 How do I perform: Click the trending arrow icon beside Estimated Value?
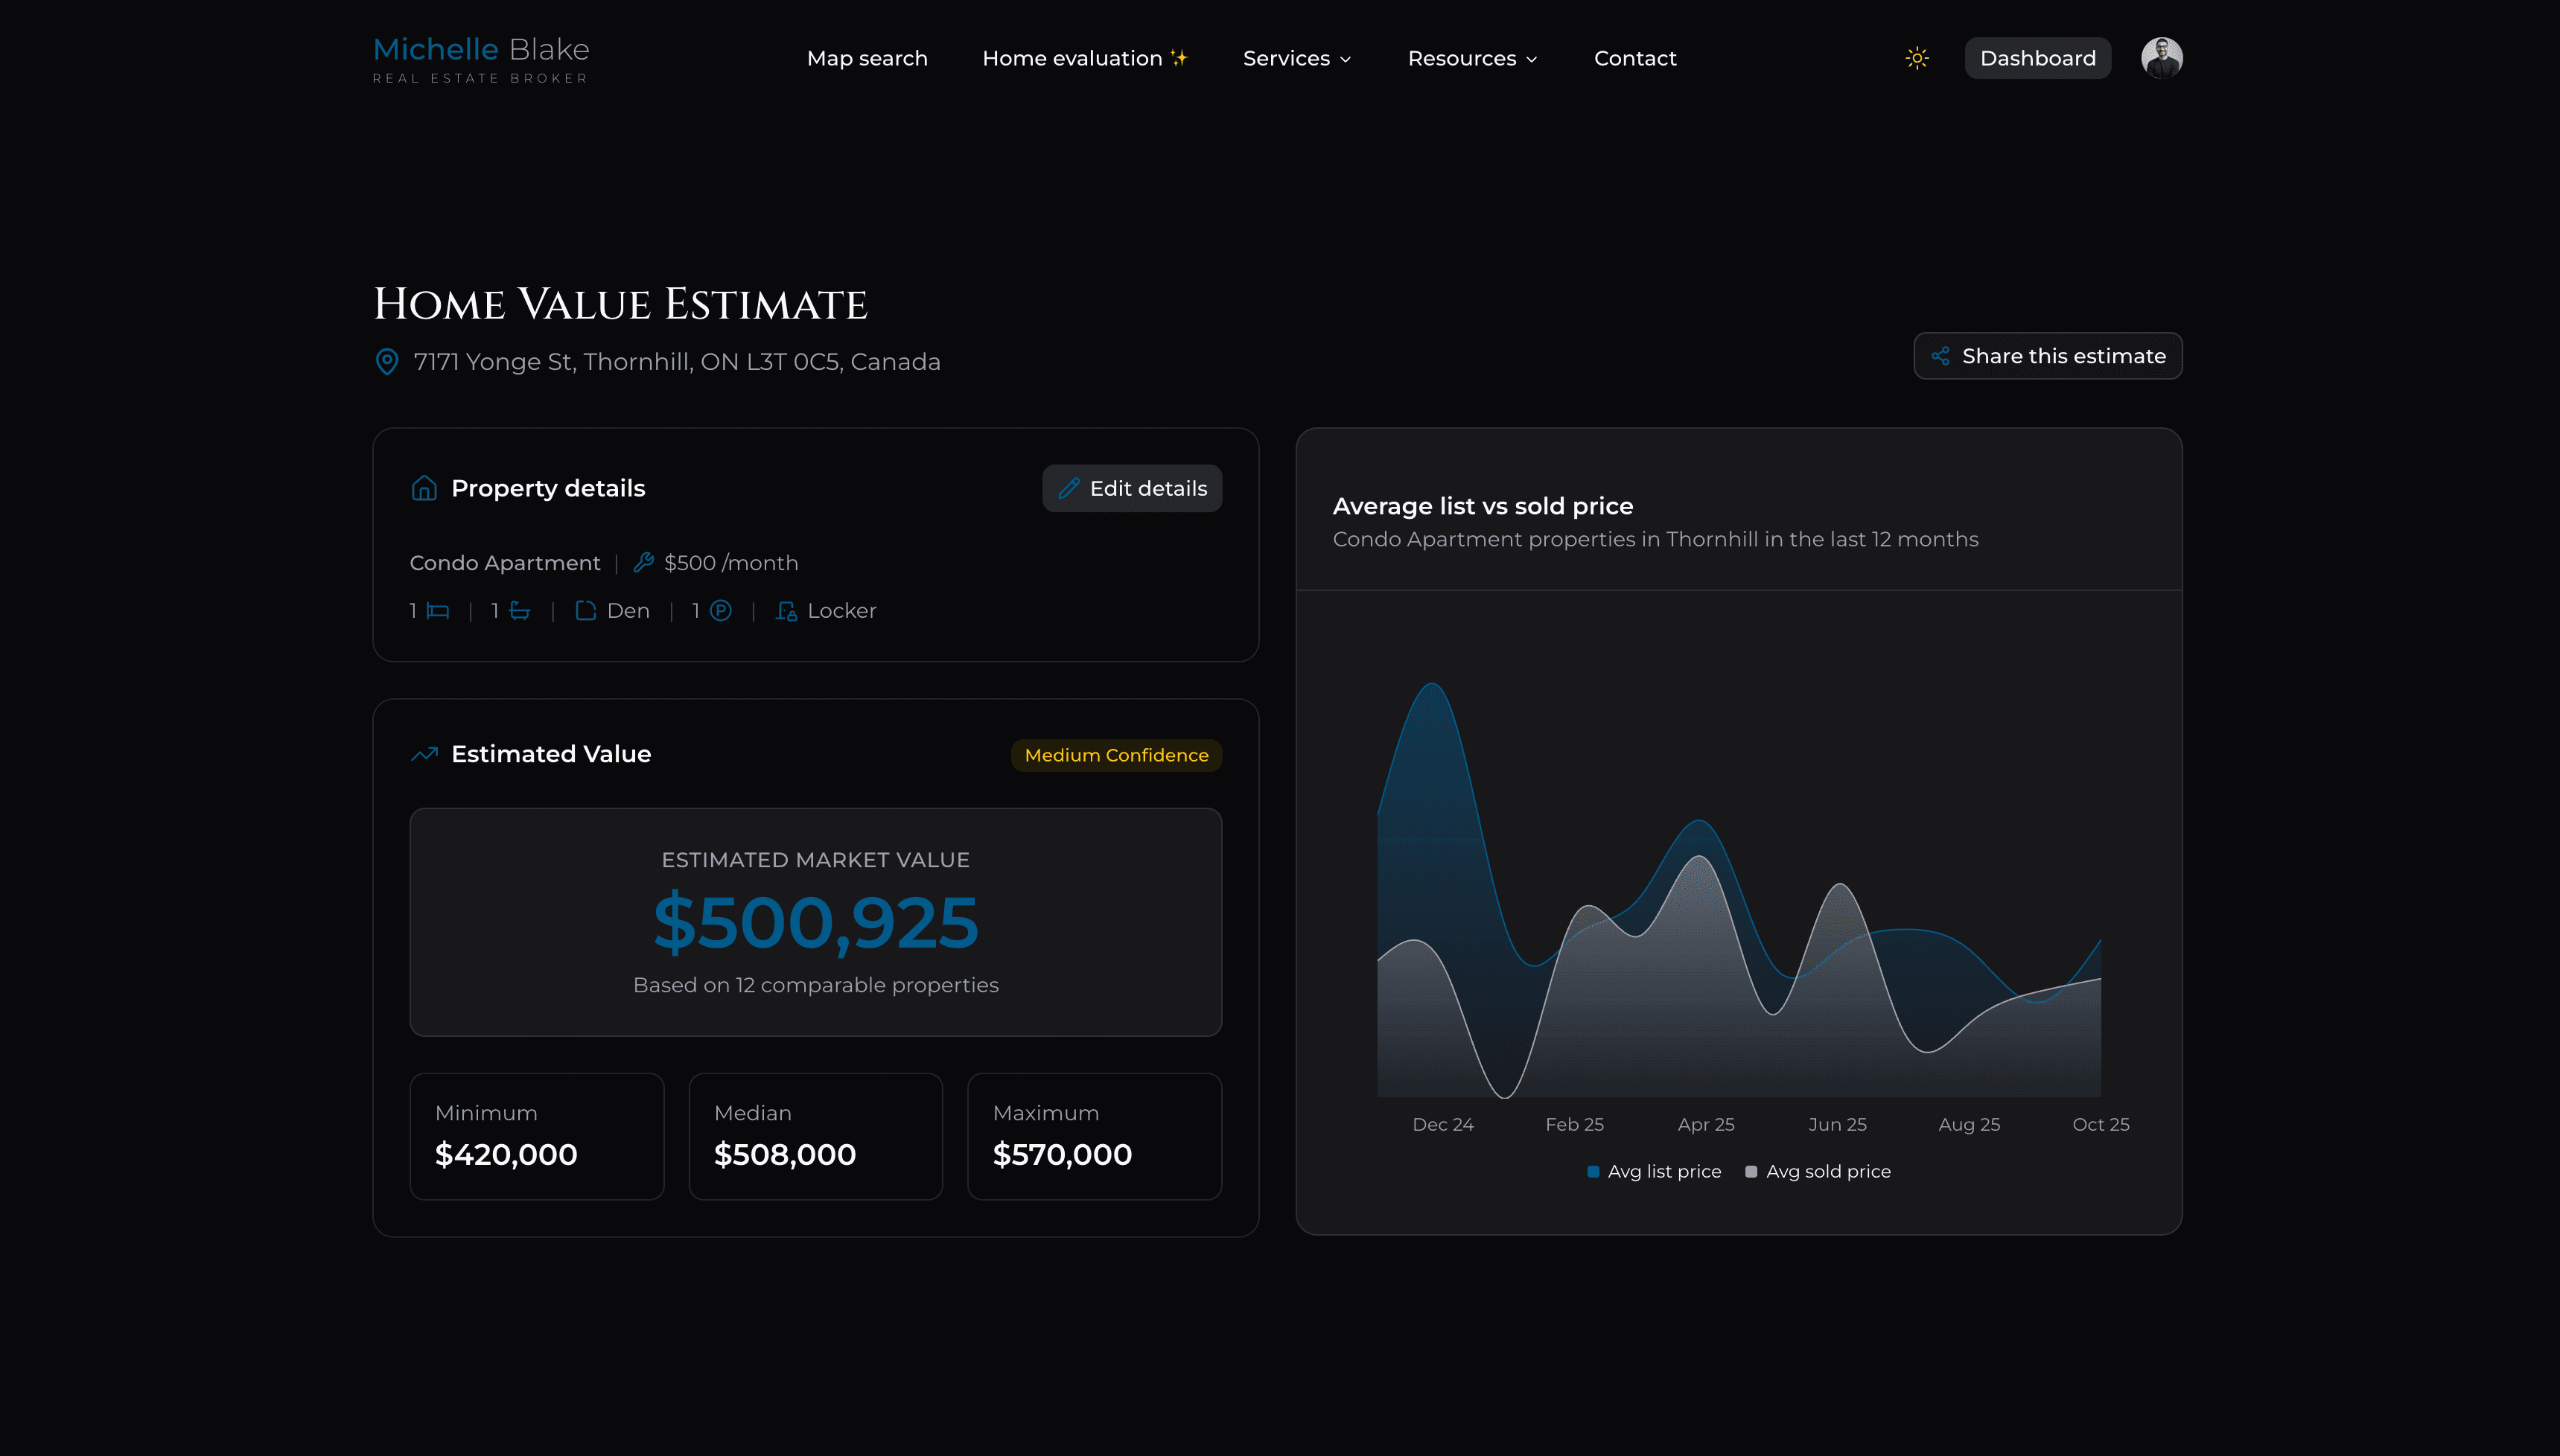[425, 754]
